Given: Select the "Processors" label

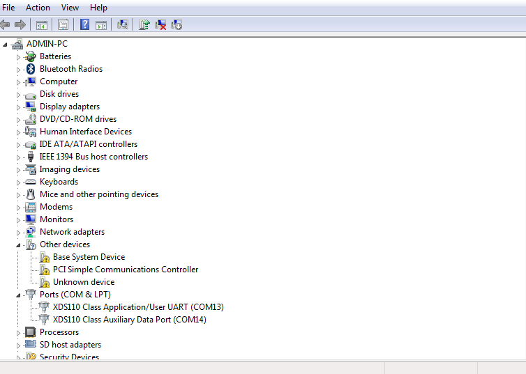Looking at the screenshot, I should point(59,332).
